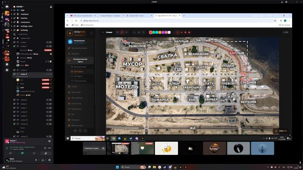The width and height of the screenshot is (303, 170).
Task: Pick the red color swatch
Action: (x=151, y=33)
